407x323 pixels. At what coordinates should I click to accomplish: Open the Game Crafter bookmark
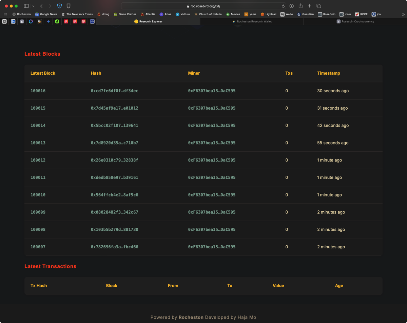[x=125, y=14]
